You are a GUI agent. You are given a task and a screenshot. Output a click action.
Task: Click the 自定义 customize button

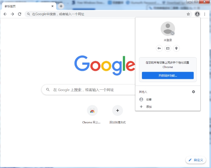point(196,160)
